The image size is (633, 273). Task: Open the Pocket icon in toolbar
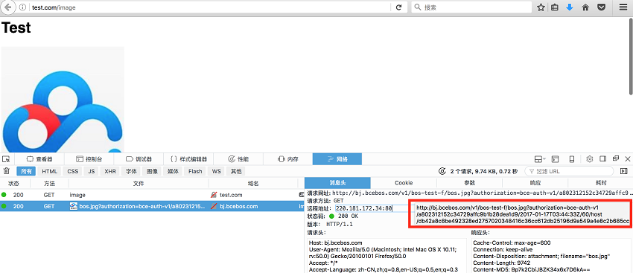tap(602, 7)
